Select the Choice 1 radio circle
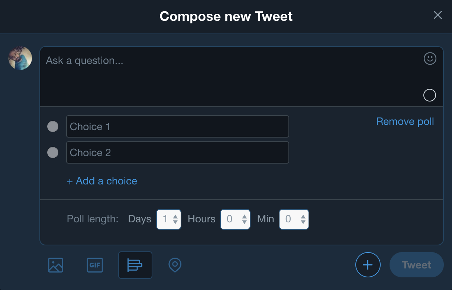 tap(53, 126)
